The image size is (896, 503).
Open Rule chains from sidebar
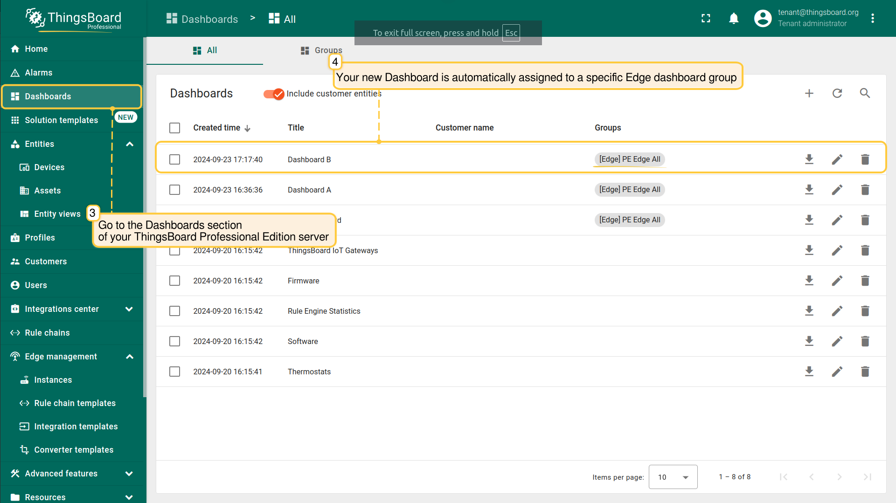click(x=47, y=333)
